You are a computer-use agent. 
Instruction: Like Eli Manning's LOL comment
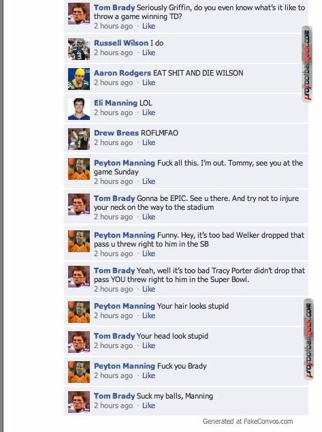click(148, 112)
